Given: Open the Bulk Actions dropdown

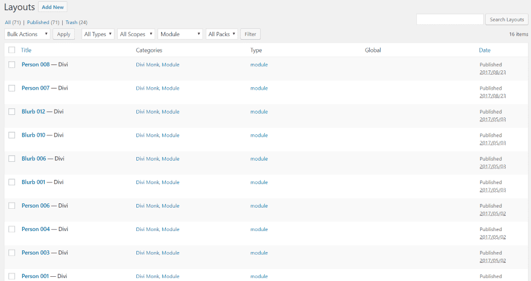Looking at the screenshot, I should [27, 34].
